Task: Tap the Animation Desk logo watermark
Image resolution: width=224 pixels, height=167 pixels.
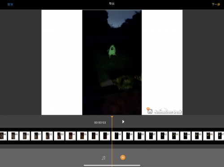Action: click(164, 111)
